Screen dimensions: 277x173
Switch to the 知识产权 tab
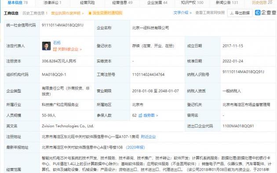(192, 3)
